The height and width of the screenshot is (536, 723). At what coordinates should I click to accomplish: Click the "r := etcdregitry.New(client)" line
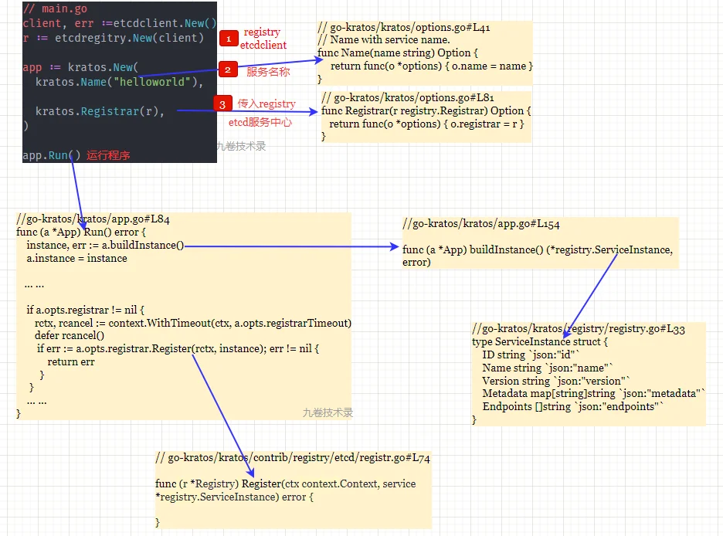[x=113, y=38]
